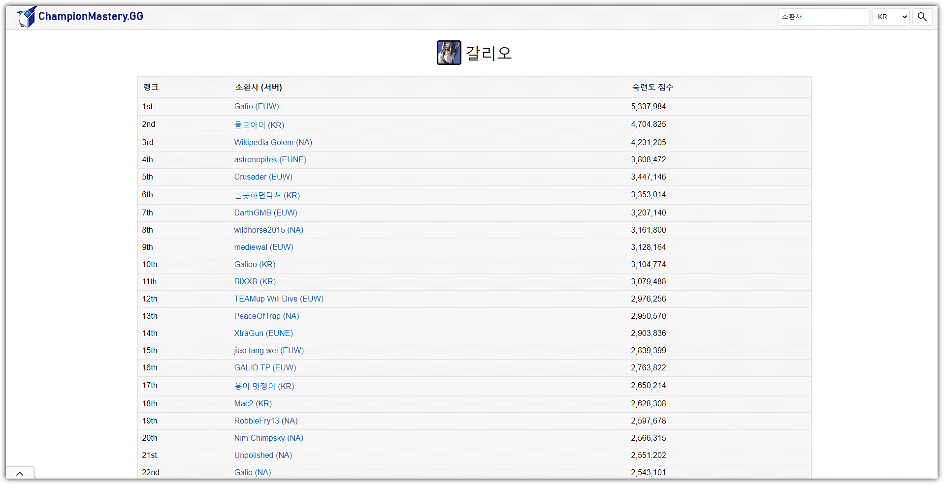Open jiao tang wei (EUW) profile
944x485 pixels.
click(x=269, y=350)
